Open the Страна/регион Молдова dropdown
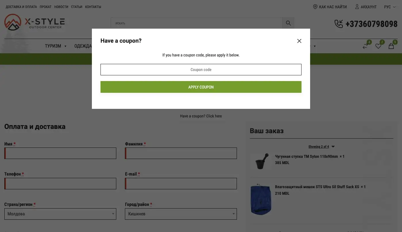Image resolution: width=402 pixels, height=232 pixels. click(60, 214)
